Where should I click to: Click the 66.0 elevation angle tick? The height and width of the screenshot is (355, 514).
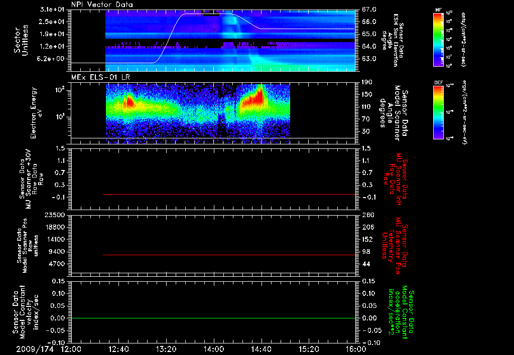click(369, 22)
